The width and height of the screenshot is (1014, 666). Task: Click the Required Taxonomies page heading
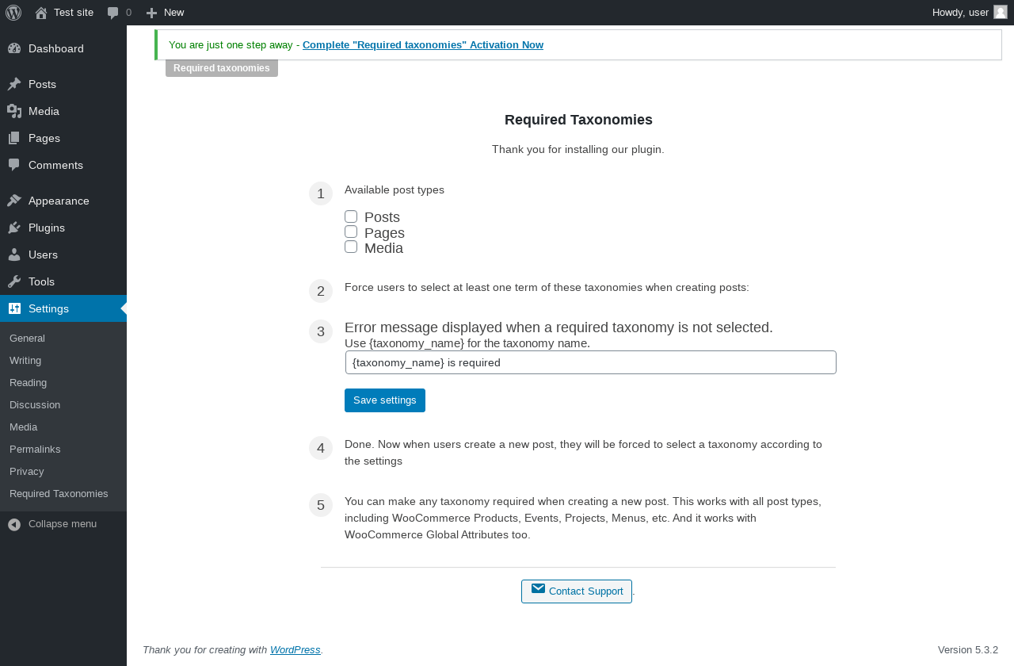coord(578,120)
